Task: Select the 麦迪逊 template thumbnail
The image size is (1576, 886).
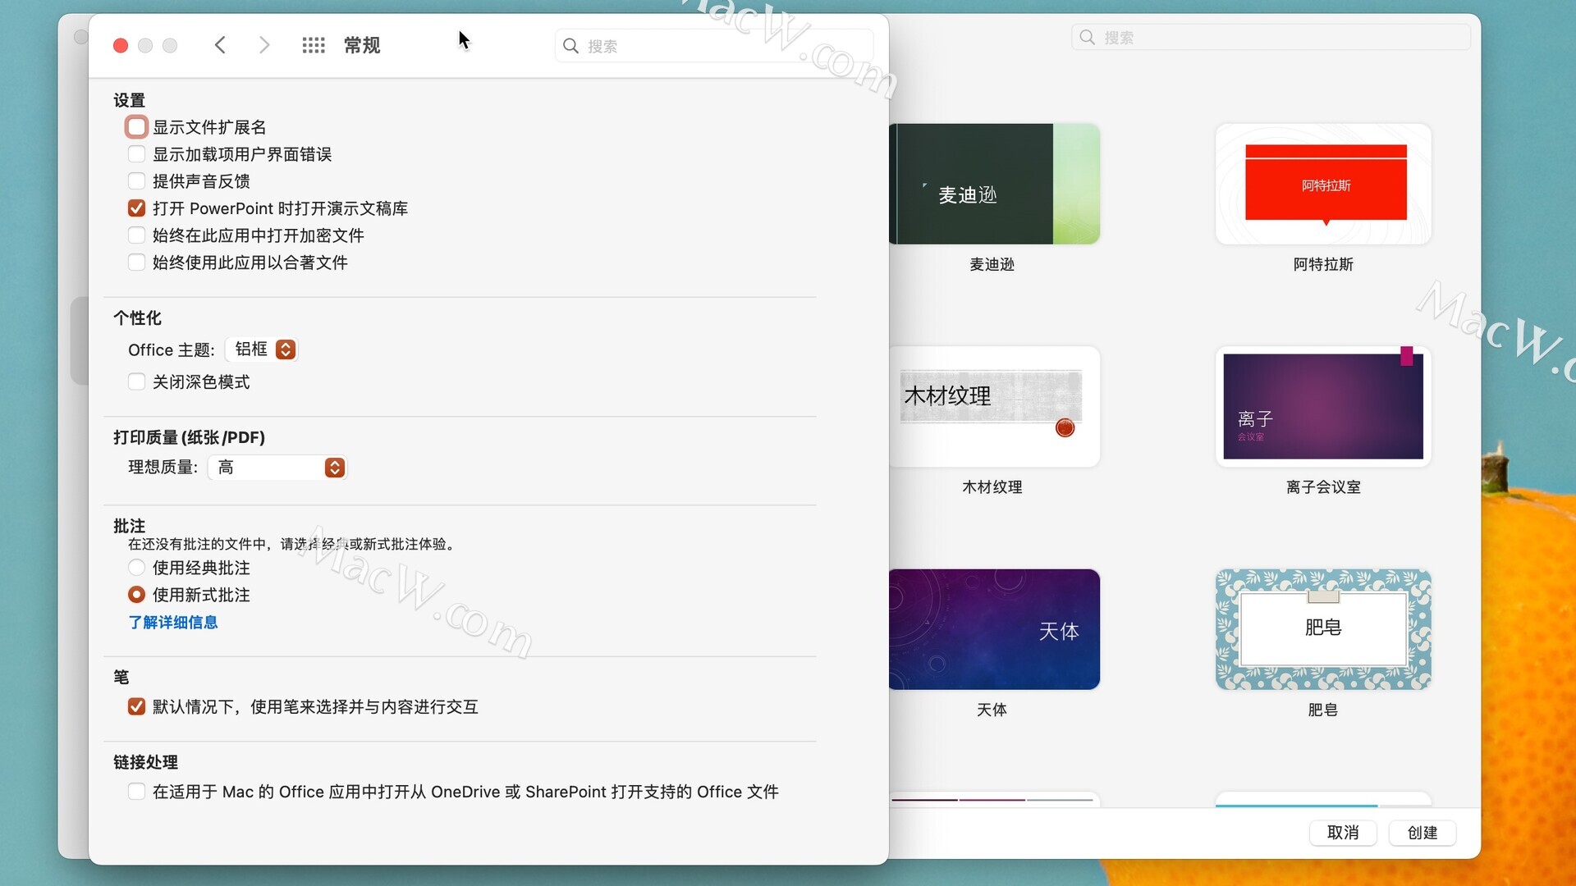Action: point(994,184)
